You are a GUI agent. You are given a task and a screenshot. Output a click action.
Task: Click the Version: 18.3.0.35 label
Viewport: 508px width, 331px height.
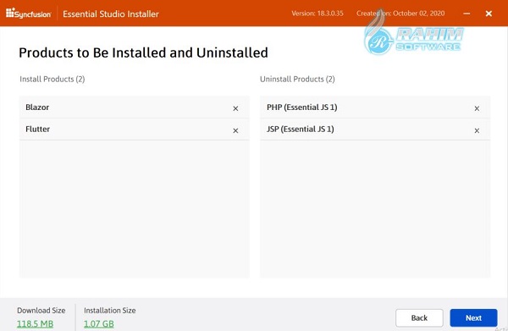tap(317, 14)
